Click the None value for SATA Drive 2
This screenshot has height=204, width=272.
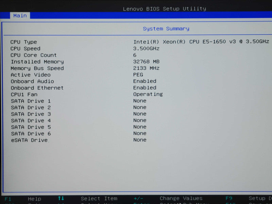pyautogui.click(x=140, y=107)
